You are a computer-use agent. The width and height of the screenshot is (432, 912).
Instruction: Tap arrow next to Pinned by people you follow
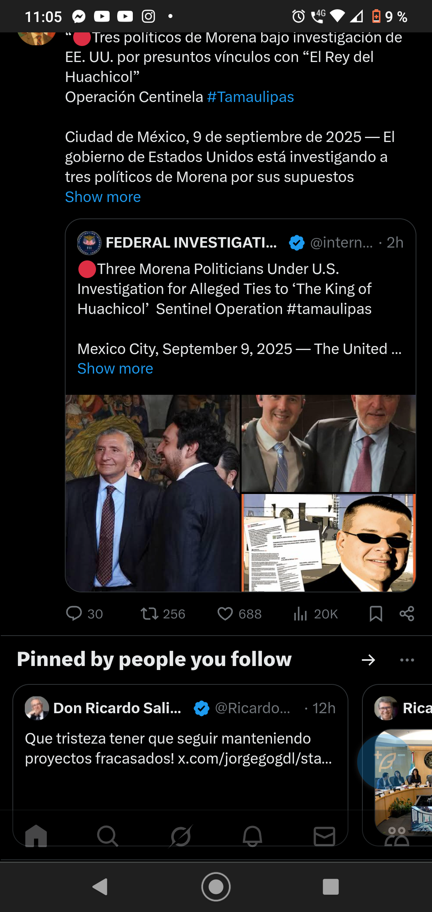coord(368,660)
